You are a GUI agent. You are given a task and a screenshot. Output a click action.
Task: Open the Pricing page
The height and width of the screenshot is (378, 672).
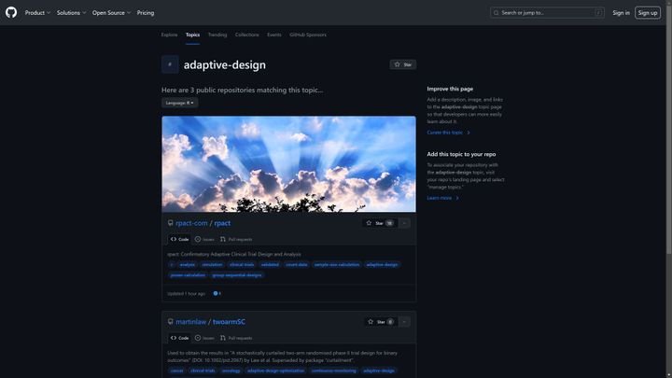pos(146,13)
